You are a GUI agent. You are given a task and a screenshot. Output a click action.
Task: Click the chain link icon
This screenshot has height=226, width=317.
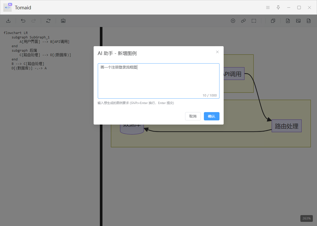coord(243,21)
